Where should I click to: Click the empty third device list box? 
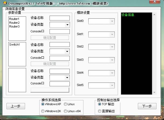(x=17, y=80)
